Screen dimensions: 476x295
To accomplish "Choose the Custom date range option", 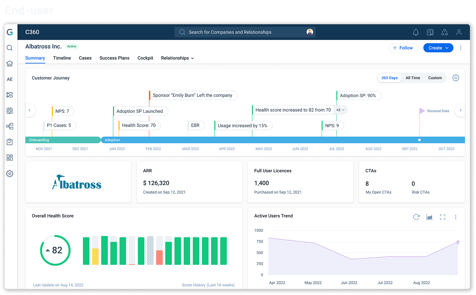I will (435, 78).
